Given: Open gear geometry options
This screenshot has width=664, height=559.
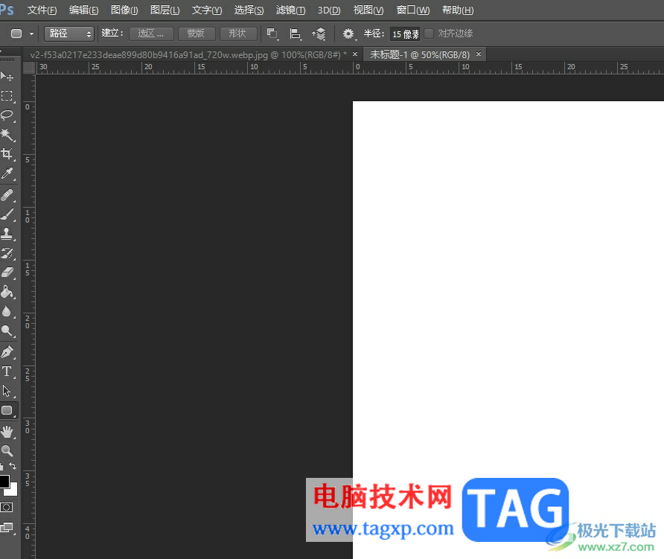Looking at the screenshot, I should tap(348, 33).
